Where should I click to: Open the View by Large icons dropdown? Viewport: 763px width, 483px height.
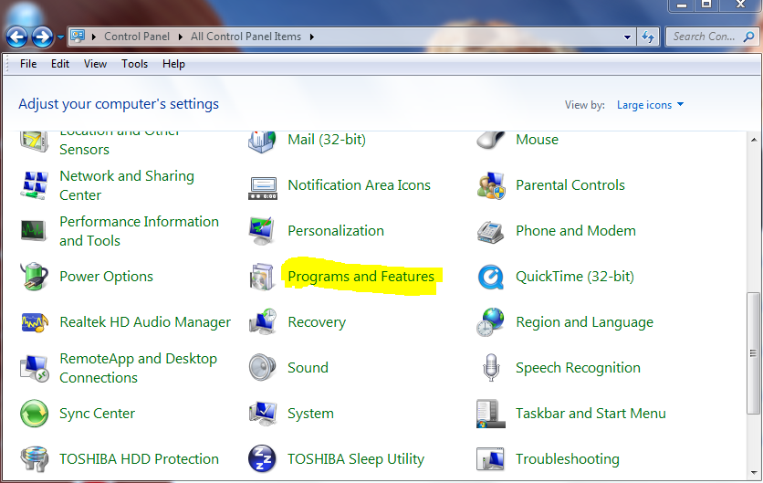[x=650, y=105]
